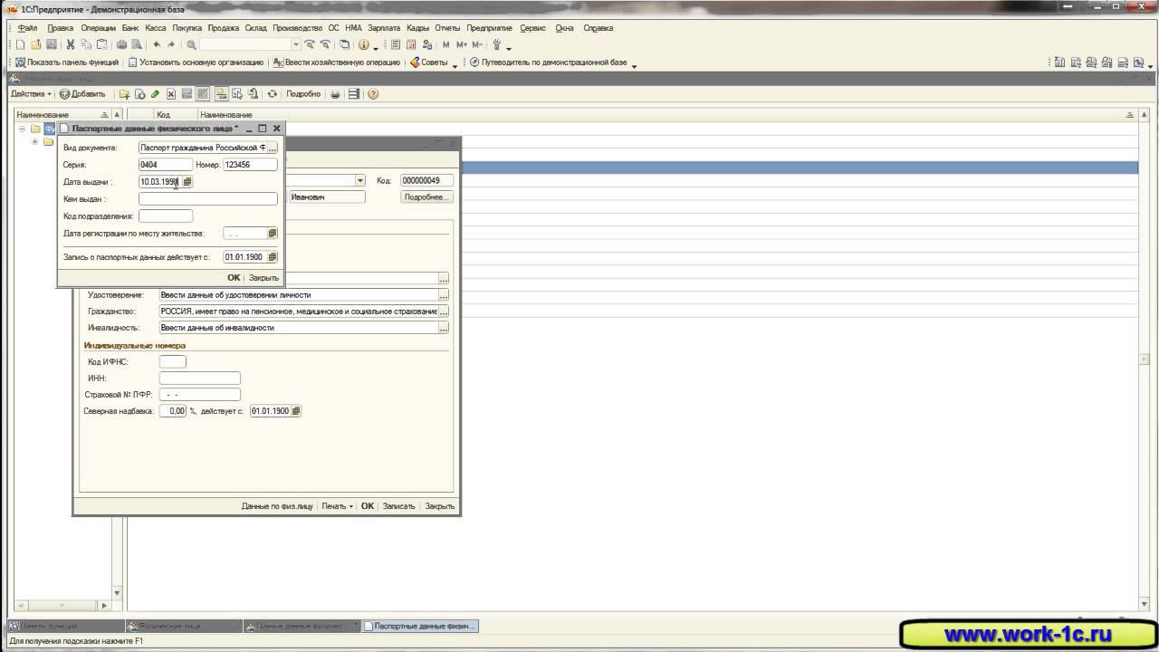
Task: Click the Search magnifier icon in toolbar
Action: (x=191, y=44)
